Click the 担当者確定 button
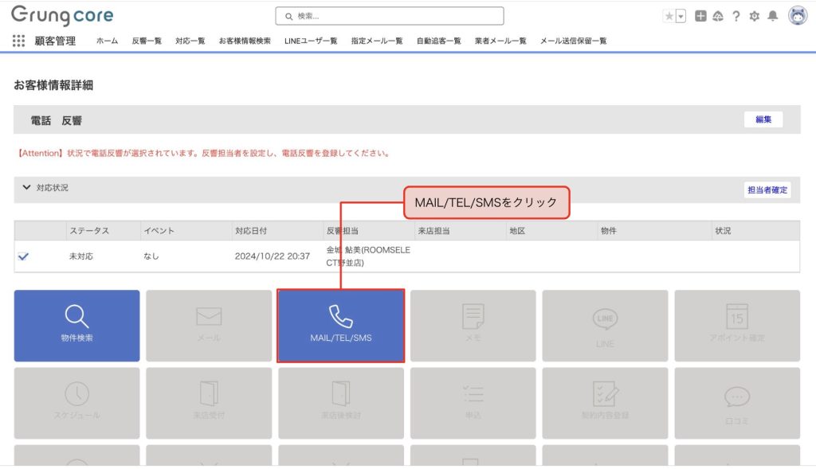The image size is (816, 469). pos(767,190)
